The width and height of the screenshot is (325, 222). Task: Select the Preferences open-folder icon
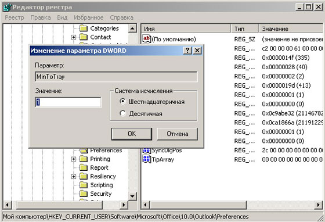(x=84, y=151)
